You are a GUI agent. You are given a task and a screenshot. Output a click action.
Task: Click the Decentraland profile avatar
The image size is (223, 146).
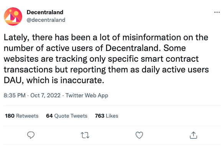point(13,16)
